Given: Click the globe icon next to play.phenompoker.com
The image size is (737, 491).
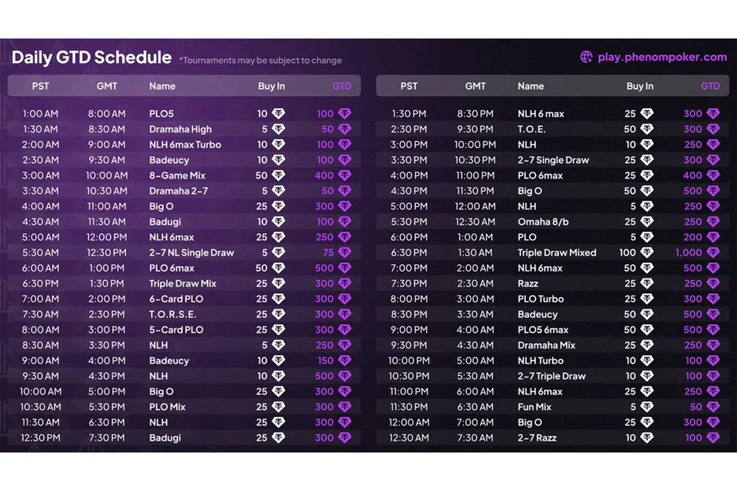Looking at the screenshot, I should click(587, 57).
